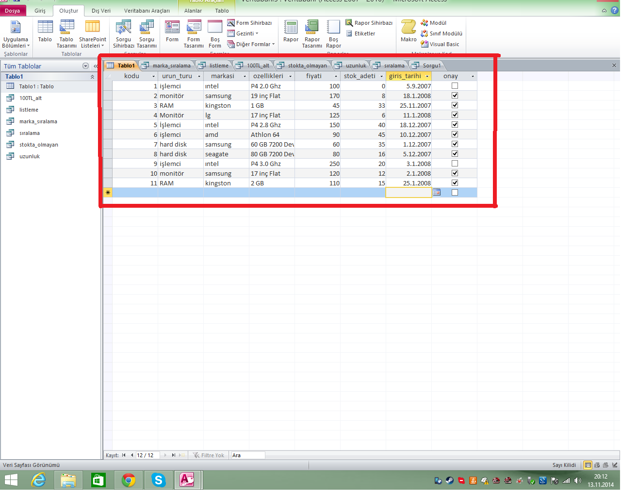Viewport: 621px width, 497px height.
Task: Launch Sorgu Sihirbazı query wizard
Action: point(123,34)
